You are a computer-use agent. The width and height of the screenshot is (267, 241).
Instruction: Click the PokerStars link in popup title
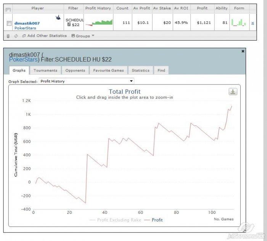tap(23, 59)
